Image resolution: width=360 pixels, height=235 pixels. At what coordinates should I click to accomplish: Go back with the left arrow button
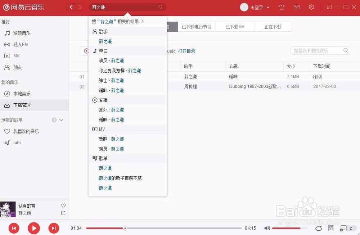(71, 7)
